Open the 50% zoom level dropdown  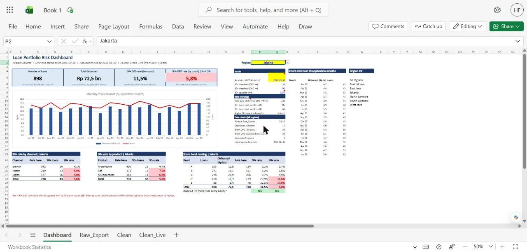[483, 247]
